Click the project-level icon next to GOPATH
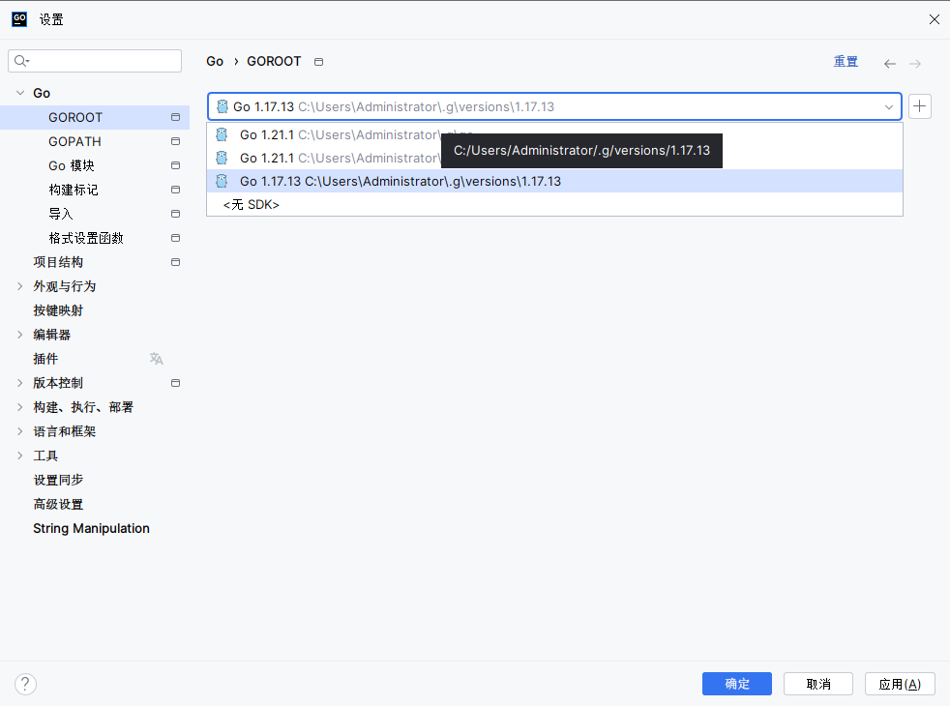950x706 pixels. coord(175,141)
